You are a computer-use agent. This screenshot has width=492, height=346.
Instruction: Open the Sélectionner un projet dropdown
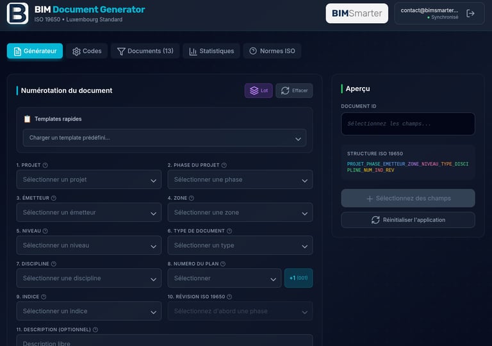tap(89, 179)
